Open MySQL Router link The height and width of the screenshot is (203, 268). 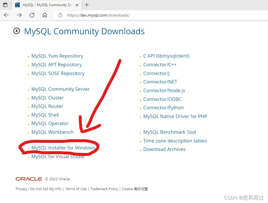(x=47, y=106)
